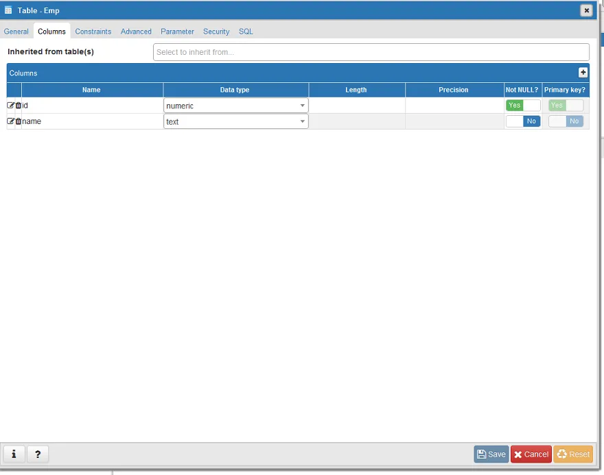Go to the Advanced tab

tap(136, 32)
